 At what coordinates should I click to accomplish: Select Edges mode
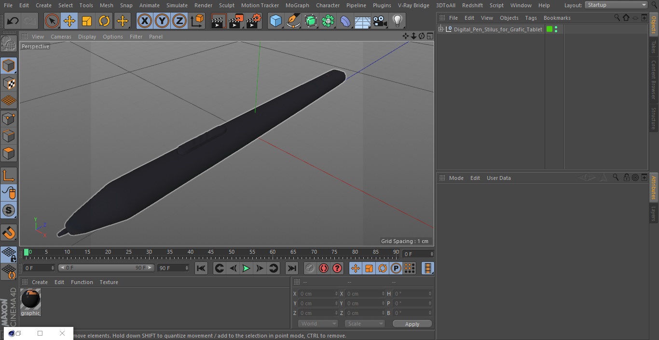pyautogui.click(x=9, y=136)
